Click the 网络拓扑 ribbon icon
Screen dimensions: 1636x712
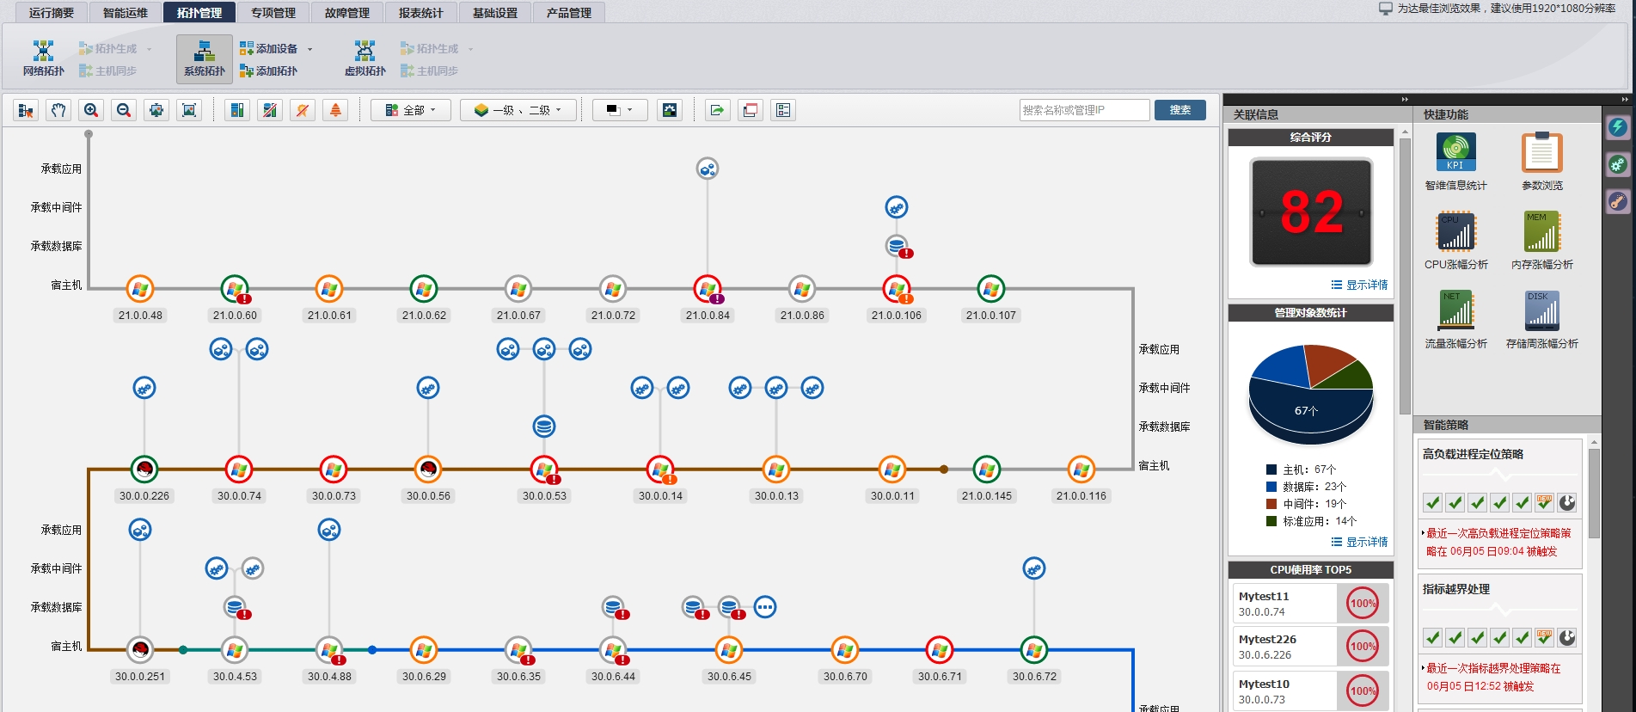click(x=43, y=58)
